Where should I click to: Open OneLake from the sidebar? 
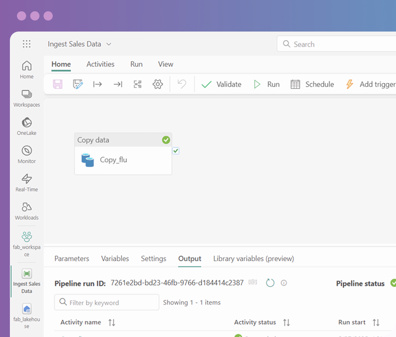27,126
